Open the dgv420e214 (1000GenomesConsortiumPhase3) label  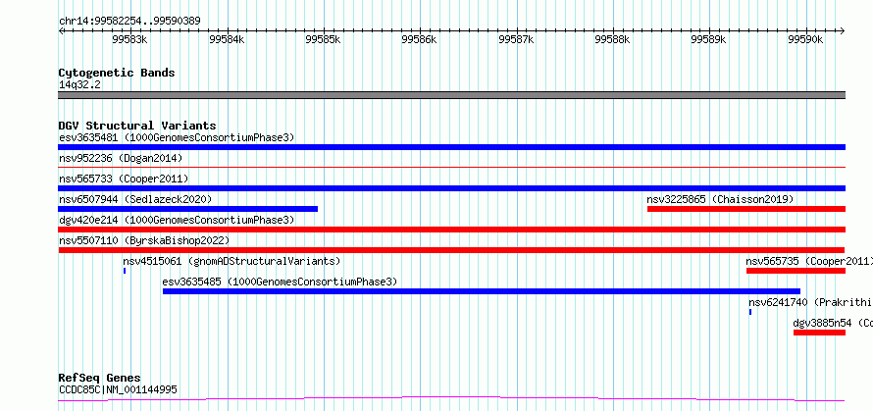[x=177, y=220]
